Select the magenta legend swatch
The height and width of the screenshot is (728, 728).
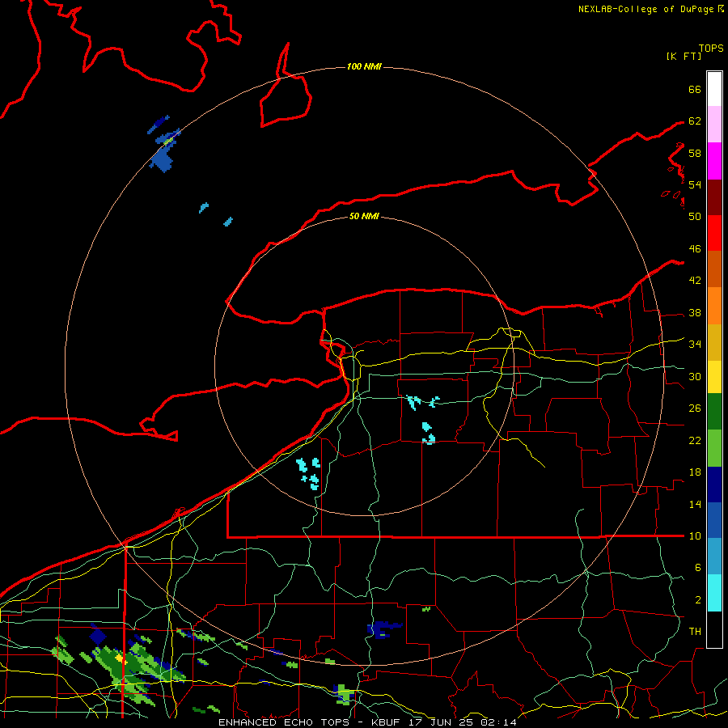pyautogui.click(x=714, y=161)
